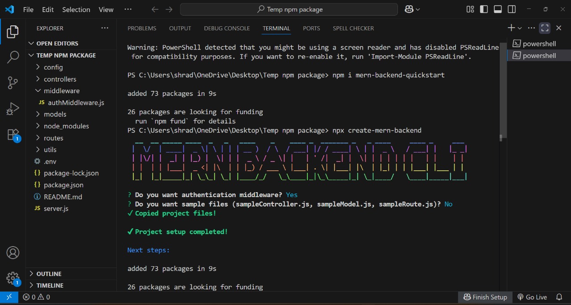This screenshot has width=571, height=305.
Task: Switch to the Spell Checker tab
Action: (x=353, y=28)
